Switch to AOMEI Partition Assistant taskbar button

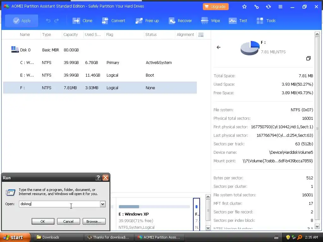pyautogui.click(x=159, y=237)
